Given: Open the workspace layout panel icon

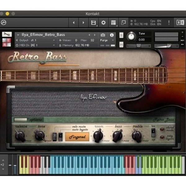Looking at the screenshot, I should click(113, 23).
